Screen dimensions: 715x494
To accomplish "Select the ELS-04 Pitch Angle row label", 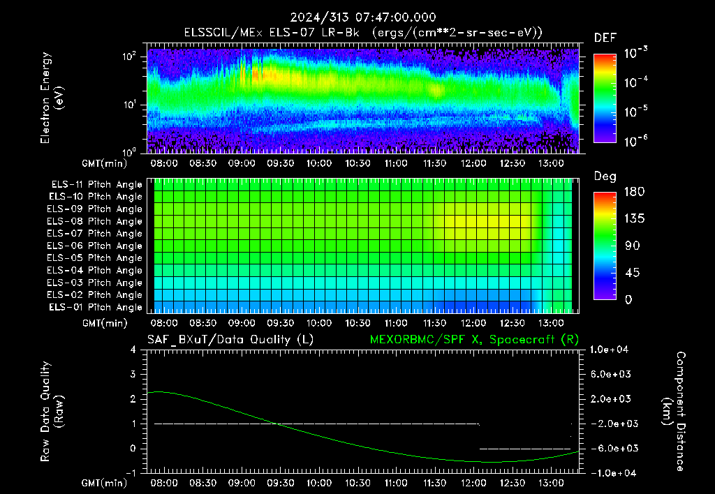I will coord(95,270).
